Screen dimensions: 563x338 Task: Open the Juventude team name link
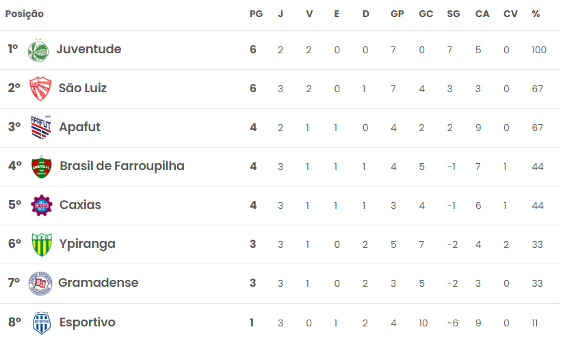89,49
